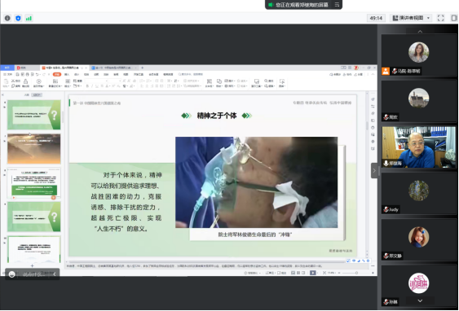Open the screen-share options menu icon
The image size is (459, 311).
(x=337, y=5)
